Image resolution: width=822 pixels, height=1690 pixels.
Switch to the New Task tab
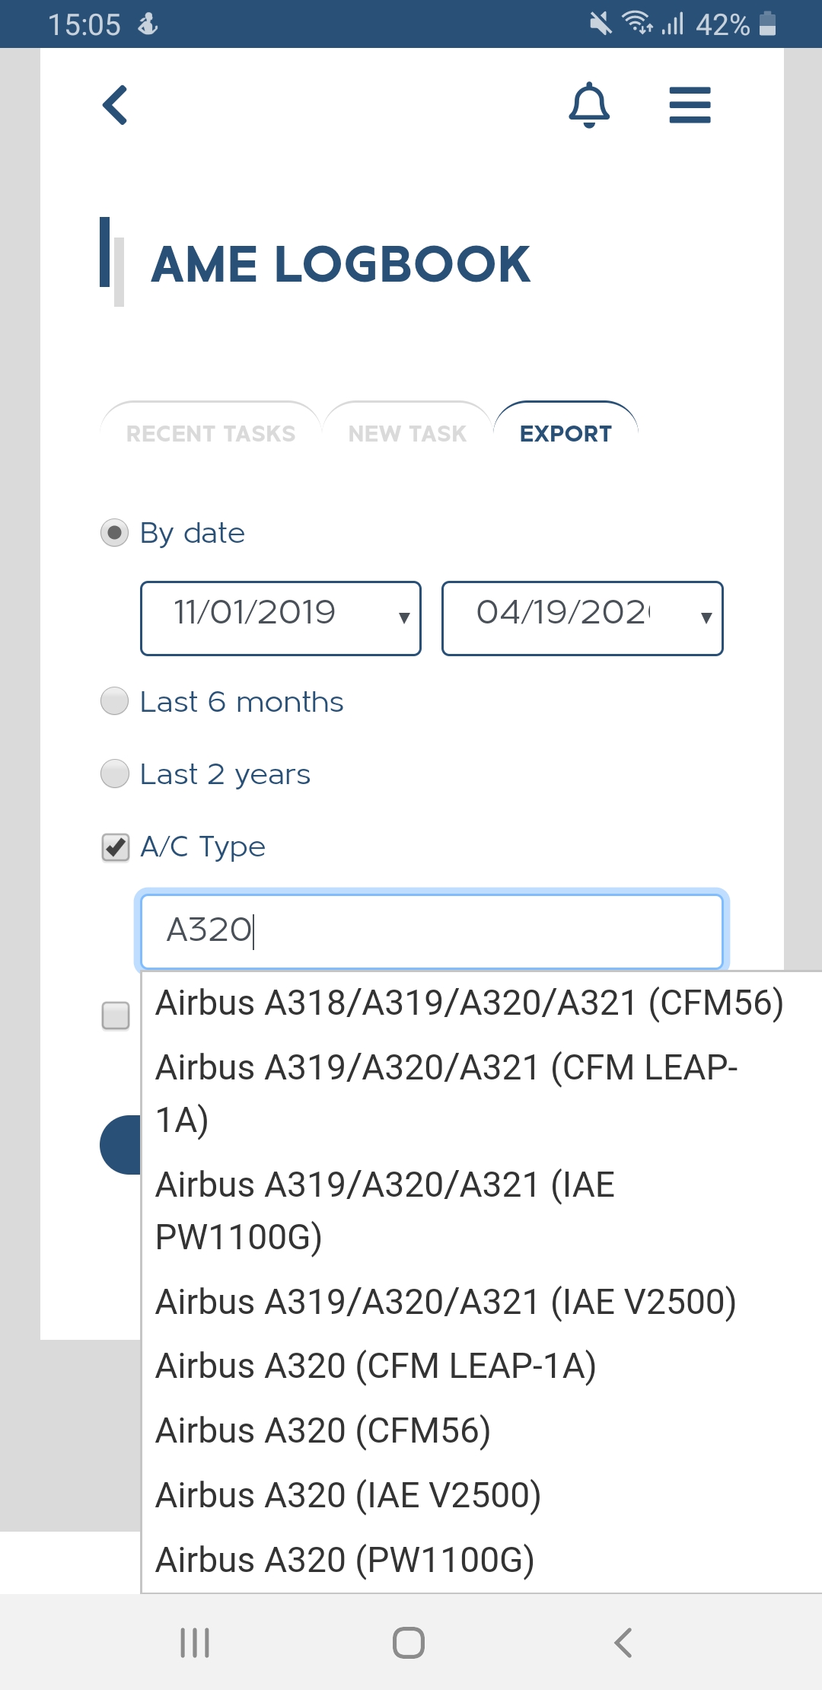pyautogui.click(x=407, y=433)
